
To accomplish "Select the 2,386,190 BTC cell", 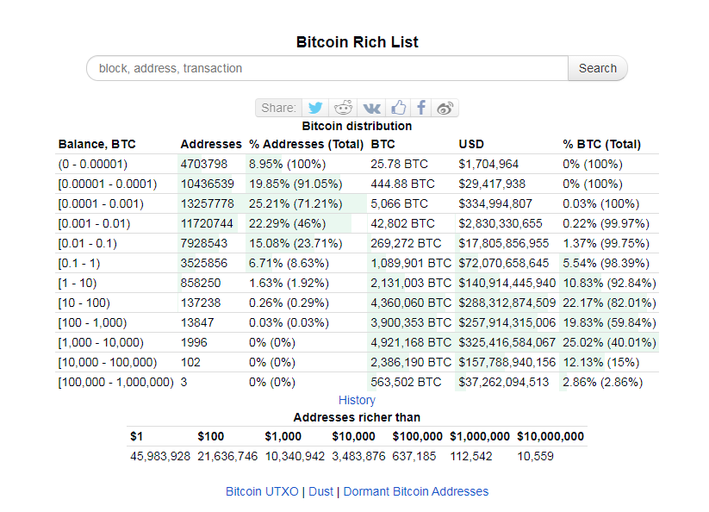I will coord(411,363).
